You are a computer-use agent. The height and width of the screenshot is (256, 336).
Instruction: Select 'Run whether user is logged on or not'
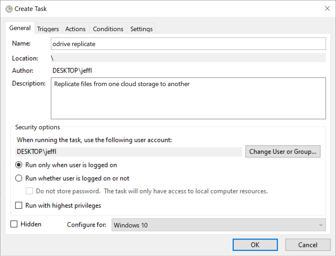click(19, 178)
